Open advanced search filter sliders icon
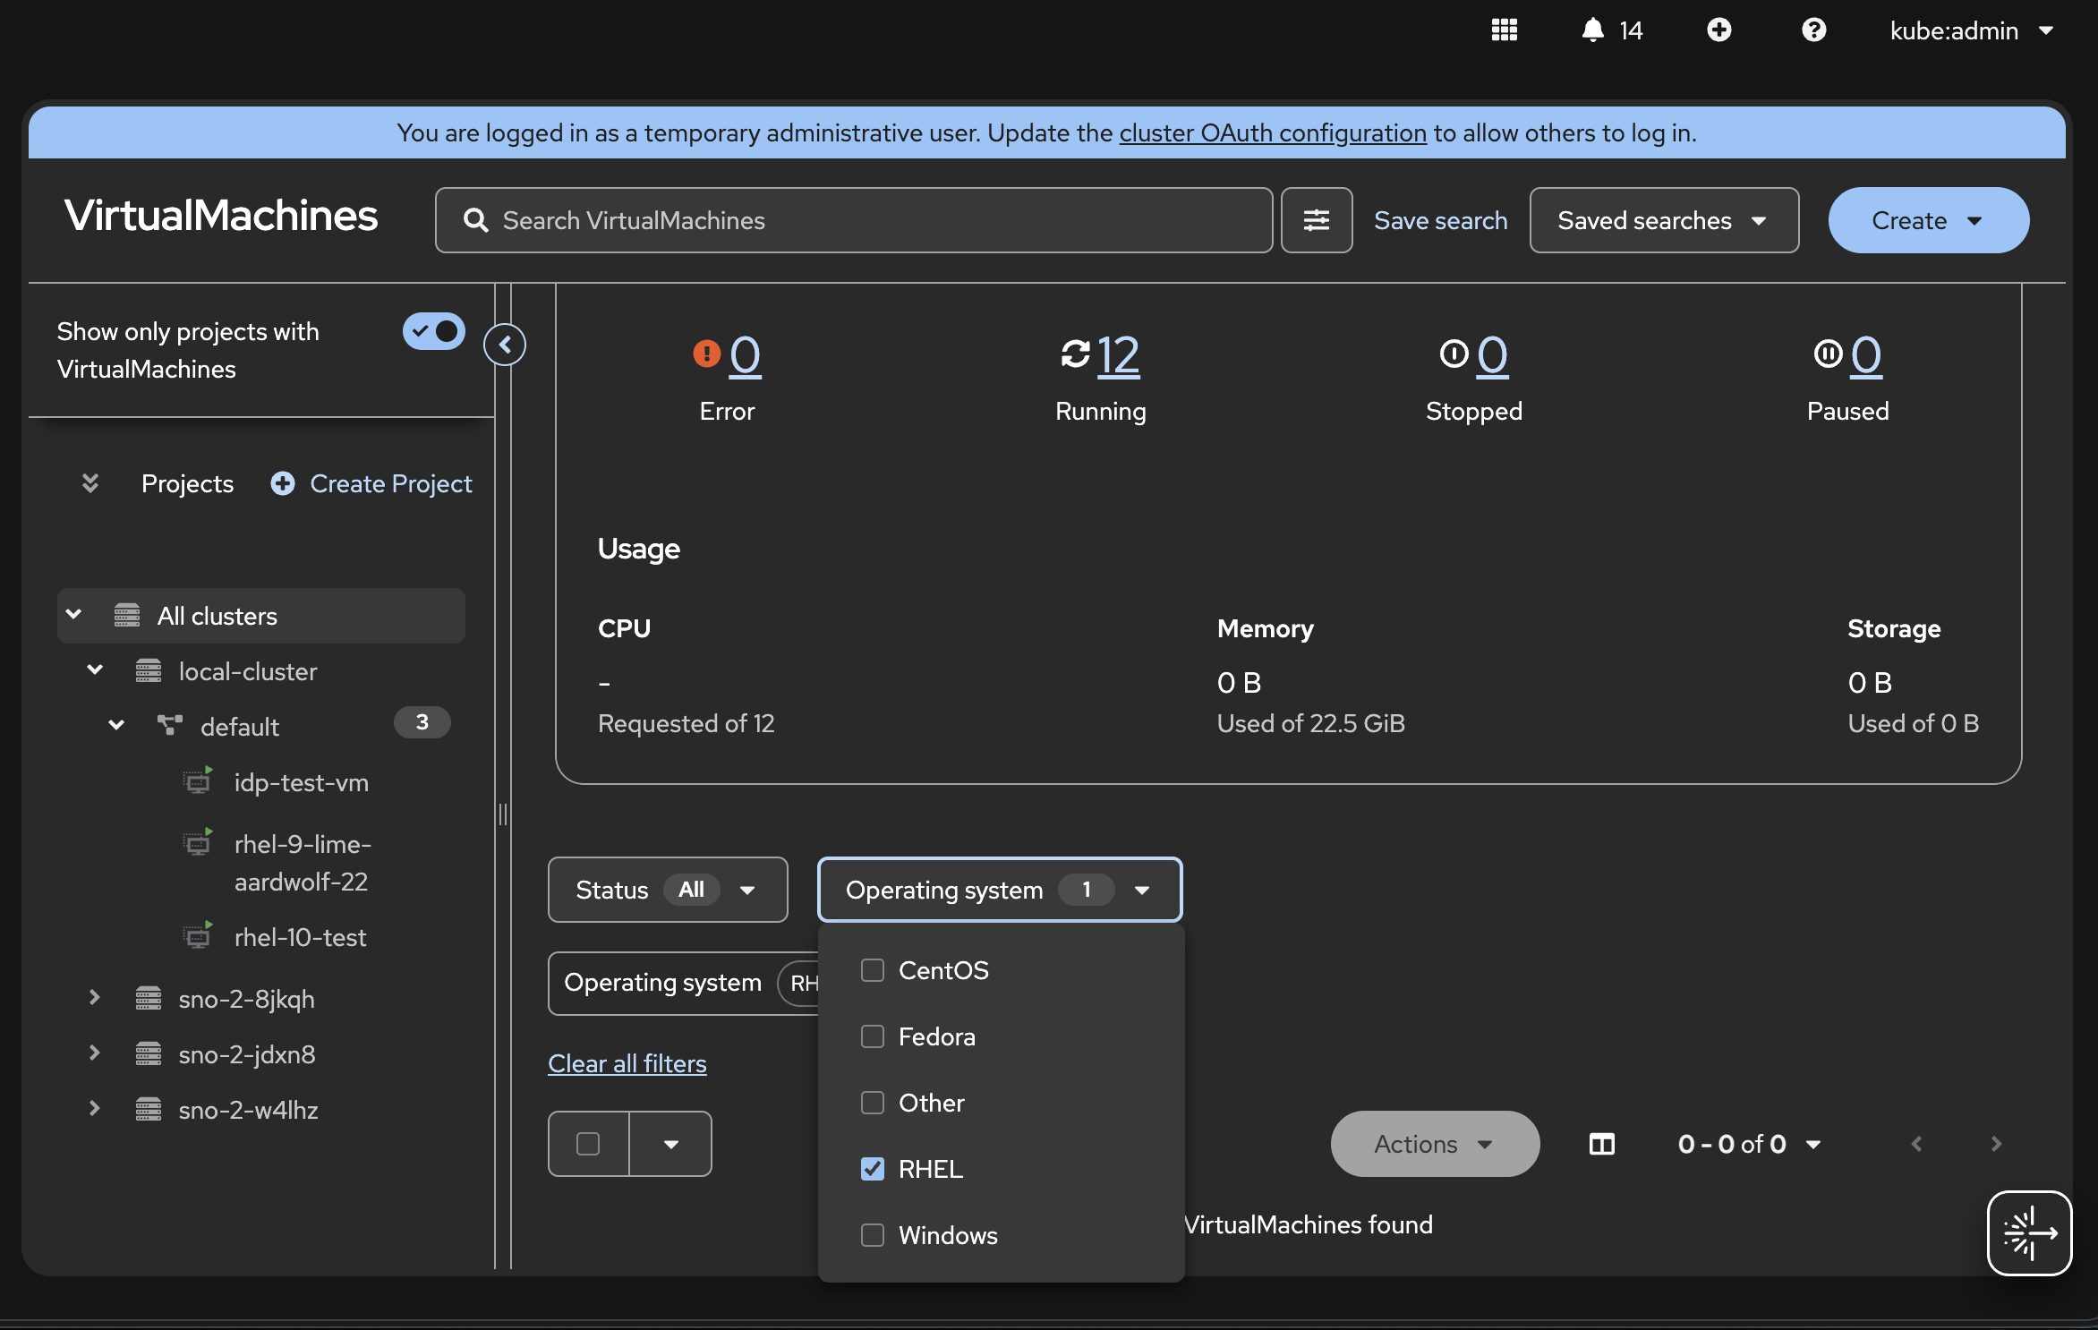This screenshot has width=2098, height=1330. coord(1316,220)
